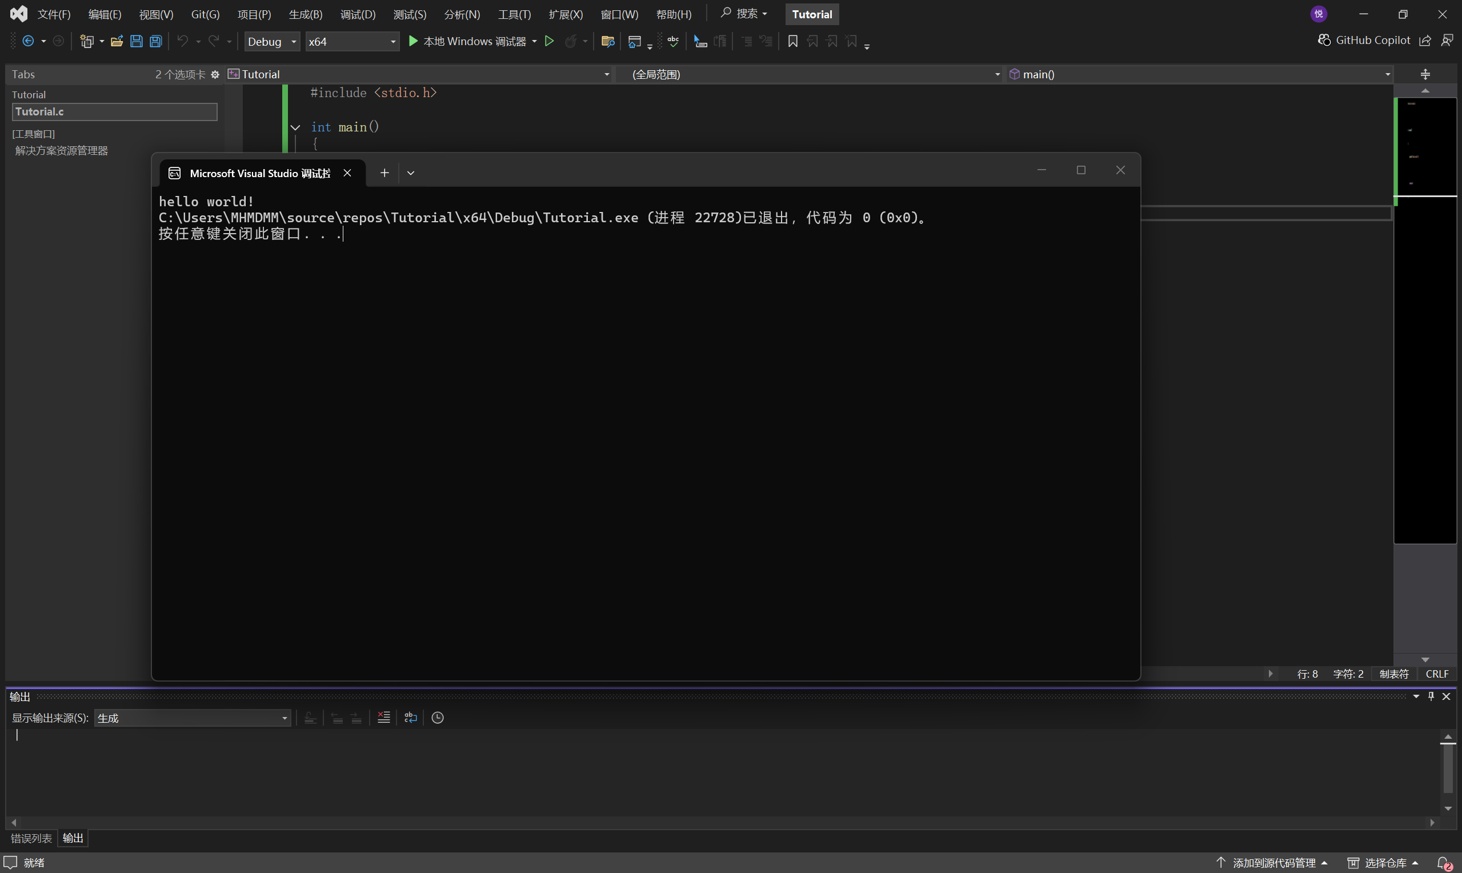Open the 帮助(H) help menu

pos(674,14)
